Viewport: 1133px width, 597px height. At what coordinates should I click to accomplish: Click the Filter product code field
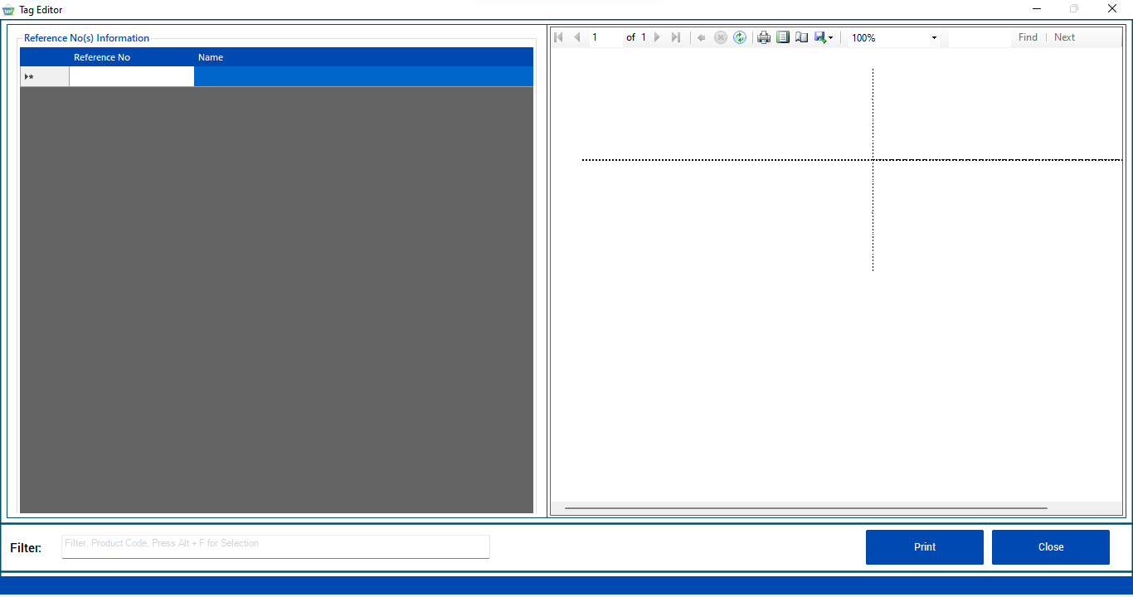point(275,546)
